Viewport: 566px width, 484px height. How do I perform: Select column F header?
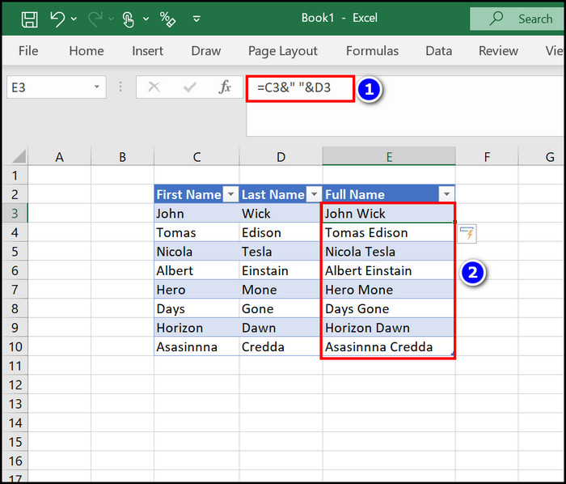487,157
